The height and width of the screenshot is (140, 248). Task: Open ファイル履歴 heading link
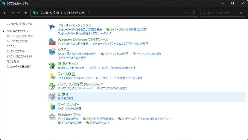click(66, 74)
